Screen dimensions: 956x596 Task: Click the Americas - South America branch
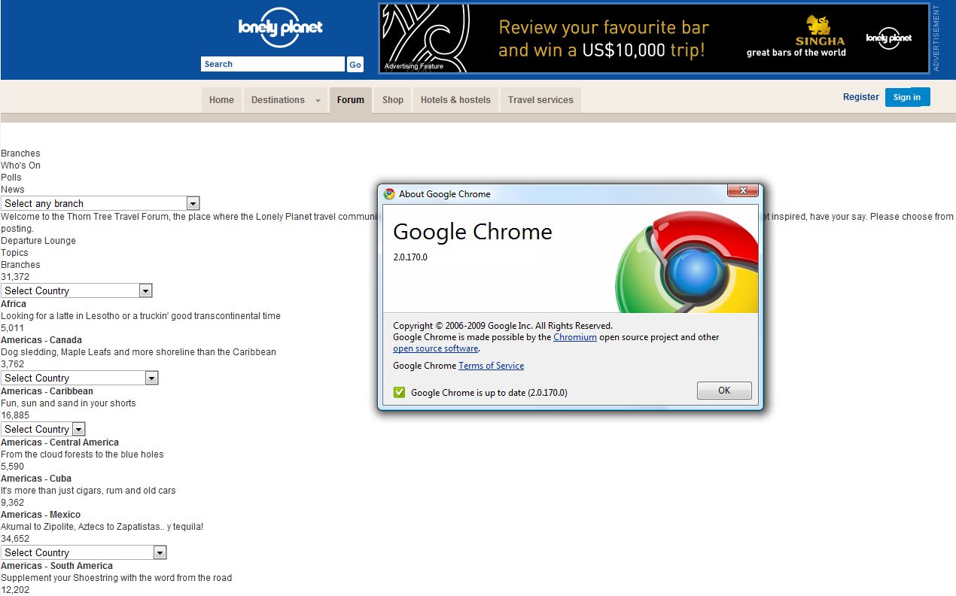point(56,566)
